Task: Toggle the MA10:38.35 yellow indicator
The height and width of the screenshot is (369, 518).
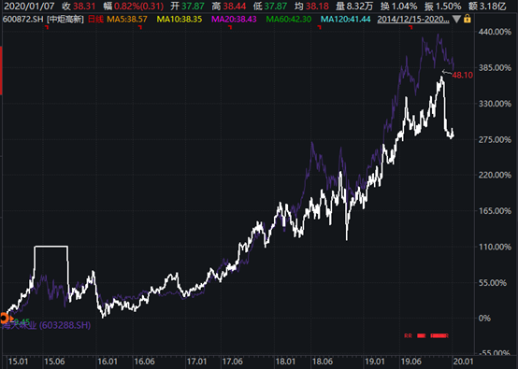Action: pos(179,19)
